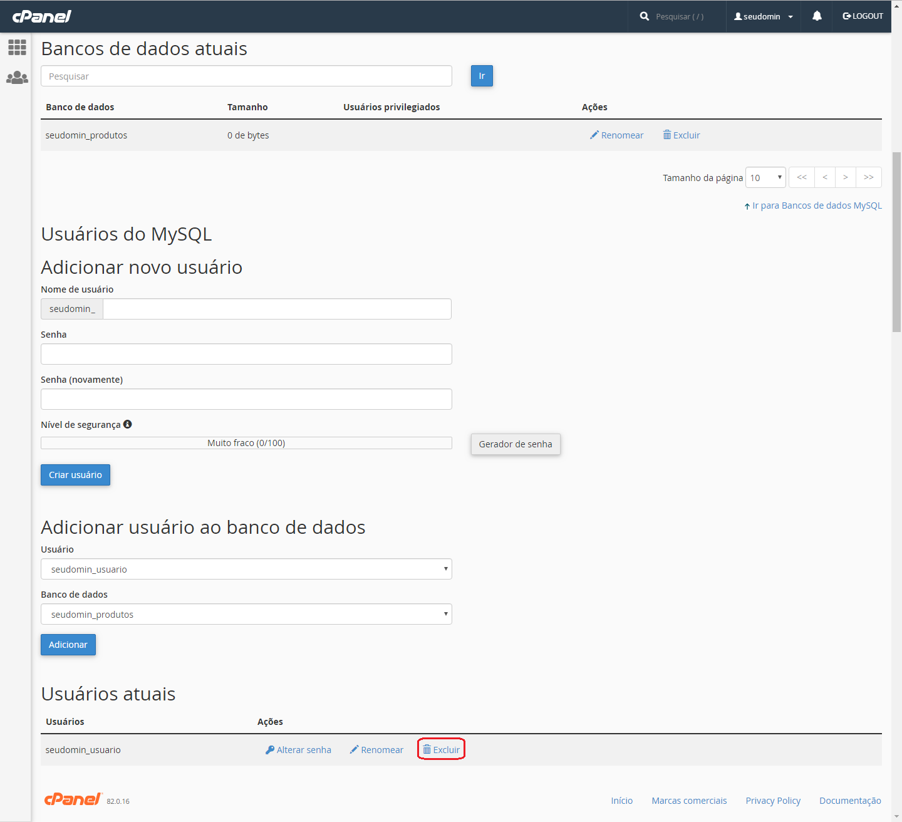The height and width of the screenshot is (822, 902).
Task: Click the 82.0.16 version number
Action: click(118, 801)
